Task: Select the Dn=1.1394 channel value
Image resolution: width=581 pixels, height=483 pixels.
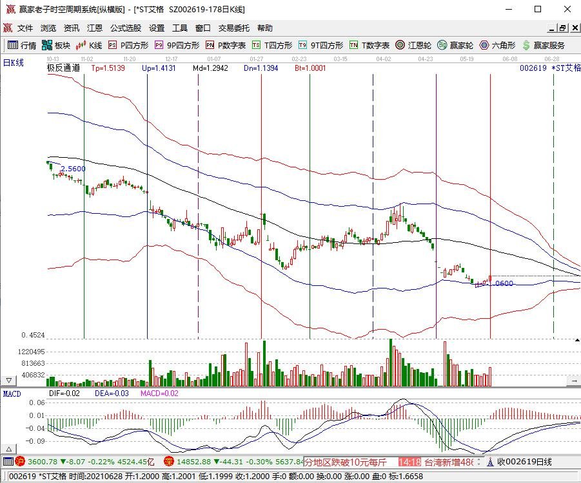Action: tap(261, 68)
